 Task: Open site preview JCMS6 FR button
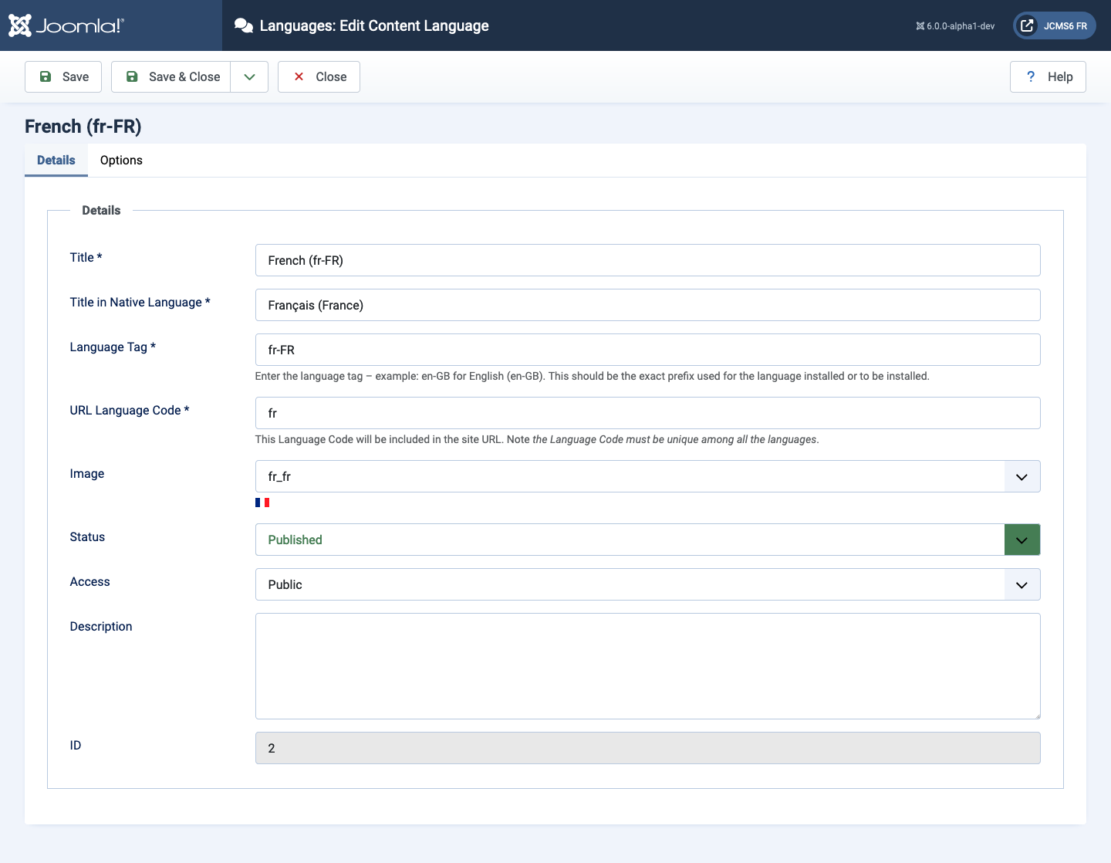pyautogui.click(x=1055, y=25)
